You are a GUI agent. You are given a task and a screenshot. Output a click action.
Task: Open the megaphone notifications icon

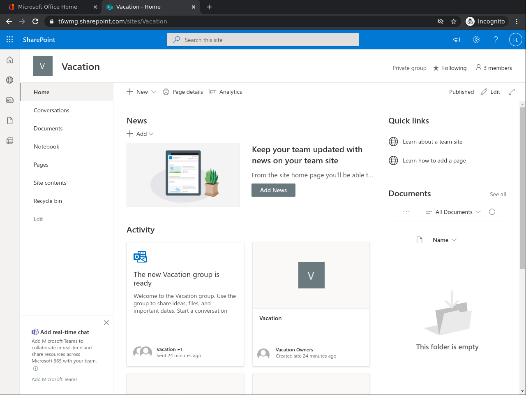pos(457,39)
